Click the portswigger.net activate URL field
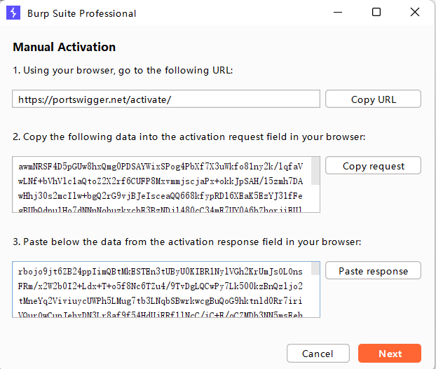 point(165,99)
